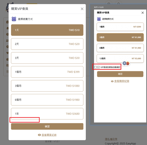
Task: Click the eye icon in right mockup
Action: pos(112,81)
